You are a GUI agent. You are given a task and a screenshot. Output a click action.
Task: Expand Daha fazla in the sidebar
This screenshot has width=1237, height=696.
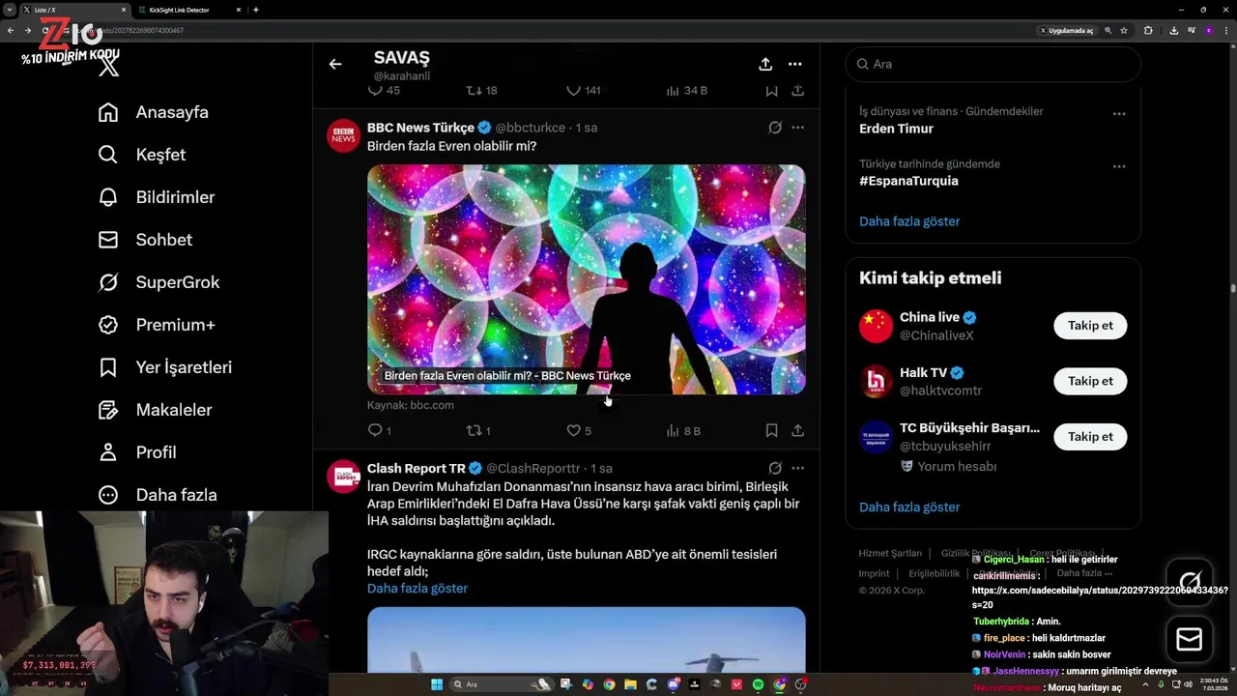[158, 495]
